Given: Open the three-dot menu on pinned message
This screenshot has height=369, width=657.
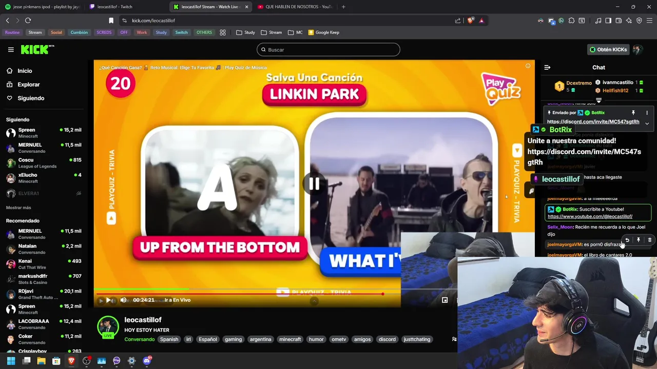Looking at the screenshot, I should click(647, 113).
